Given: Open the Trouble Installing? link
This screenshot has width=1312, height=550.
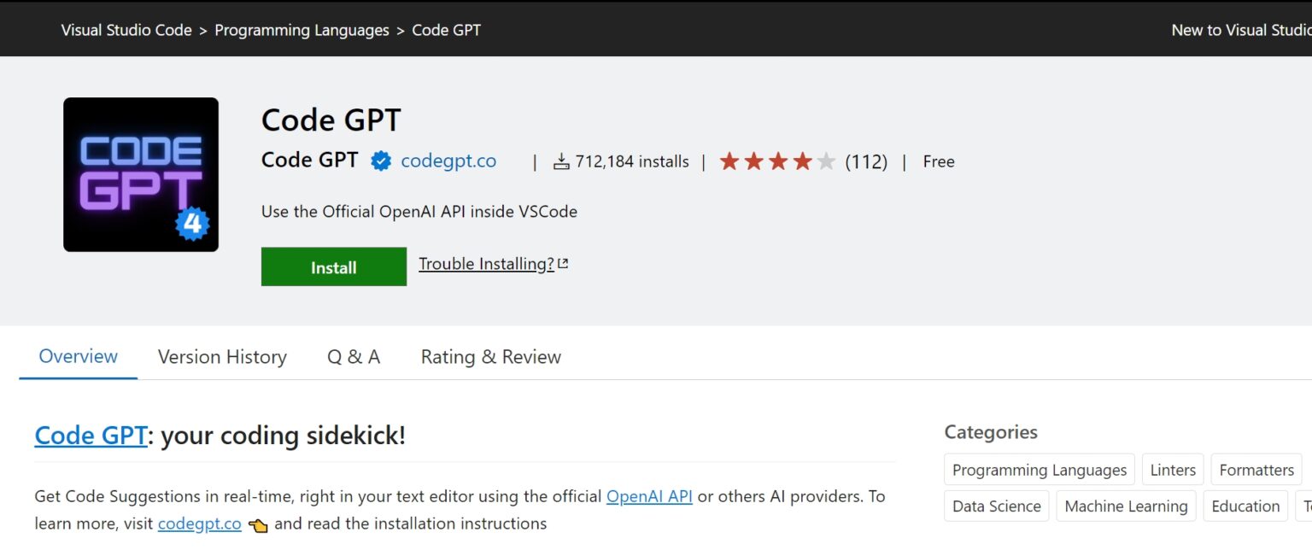Looking at the screenshot, I should tap(486, 264).
